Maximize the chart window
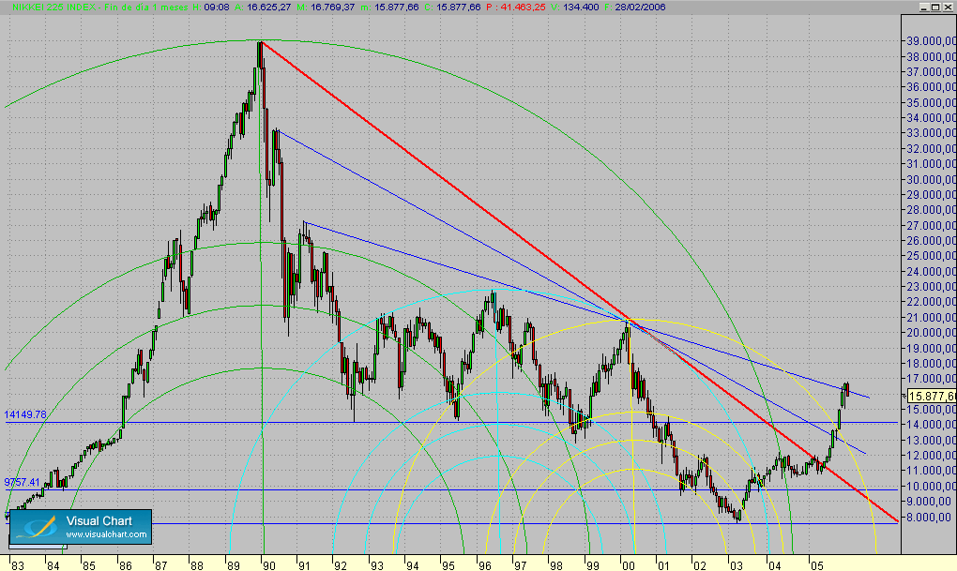Image resolution: width=957 pixels, height=571 pixels. click(x=935, y=7)
